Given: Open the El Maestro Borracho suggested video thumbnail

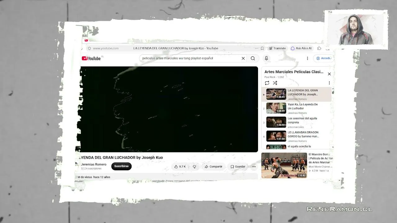Looking at the screenshot, I should (284, 165).
